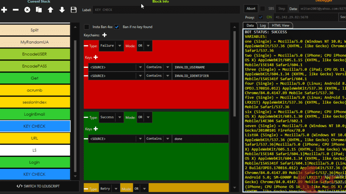
Task: Toggle the SBS checkbox in debugger
Action: tap(263, 9)
